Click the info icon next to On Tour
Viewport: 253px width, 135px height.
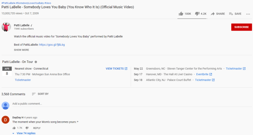[x=36, y=62]
